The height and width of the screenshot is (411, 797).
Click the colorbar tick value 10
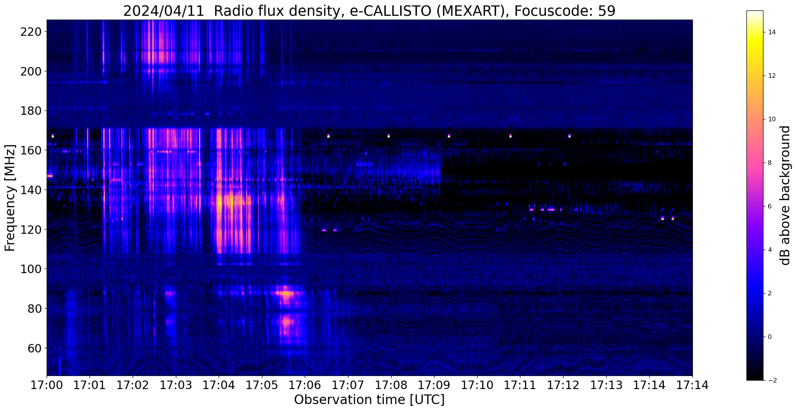772,119
